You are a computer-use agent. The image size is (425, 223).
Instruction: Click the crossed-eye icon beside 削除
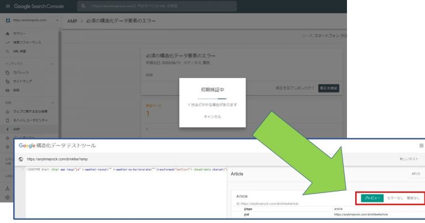(8, 90)
